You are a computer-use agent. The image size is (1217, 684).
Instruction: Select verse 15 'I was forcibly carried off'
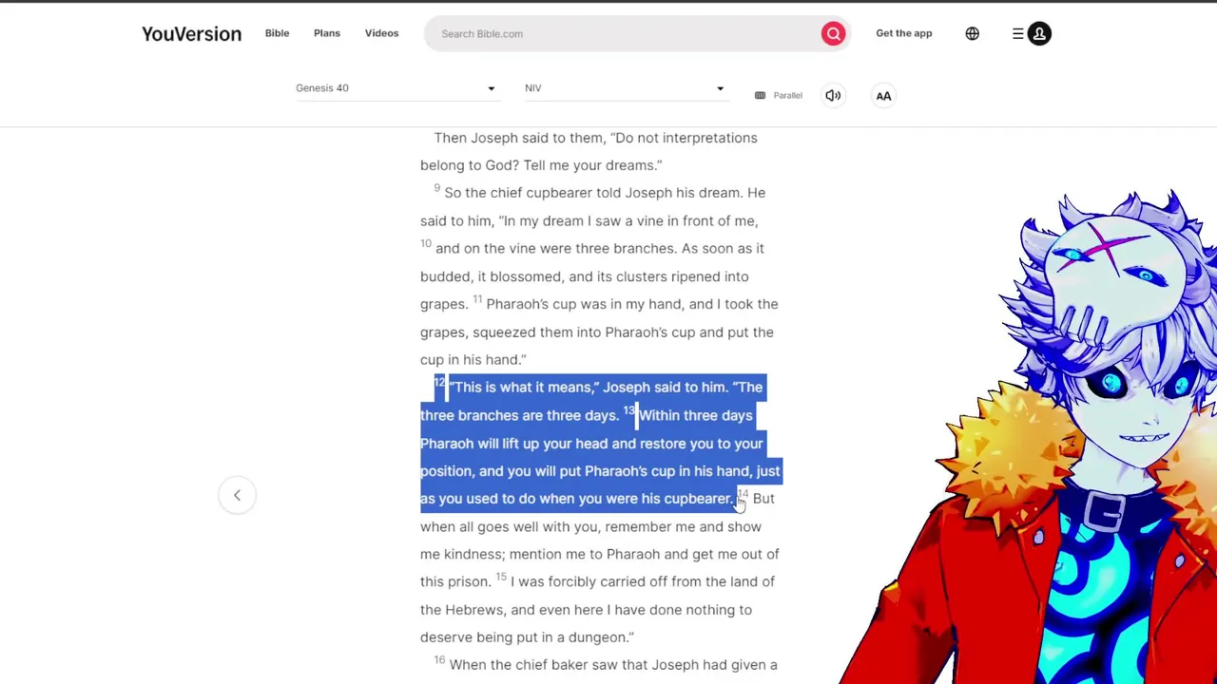click(x=599, y=609)
